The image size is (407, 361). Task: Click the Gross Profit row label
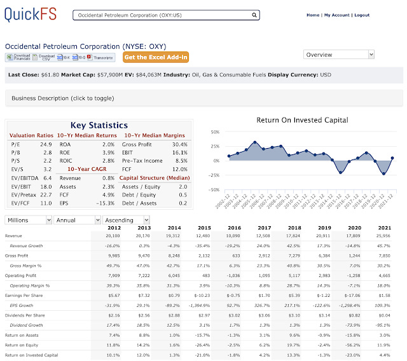click(x=17, y=255)
